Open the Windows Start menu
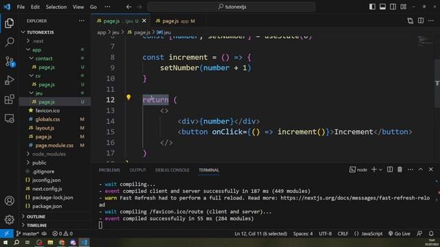 point(5,242)
